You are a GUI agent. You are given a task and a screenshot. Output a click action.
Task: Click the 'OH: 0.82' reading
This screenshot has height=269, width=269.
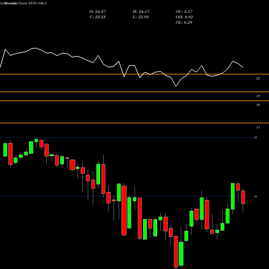[184, 17]
